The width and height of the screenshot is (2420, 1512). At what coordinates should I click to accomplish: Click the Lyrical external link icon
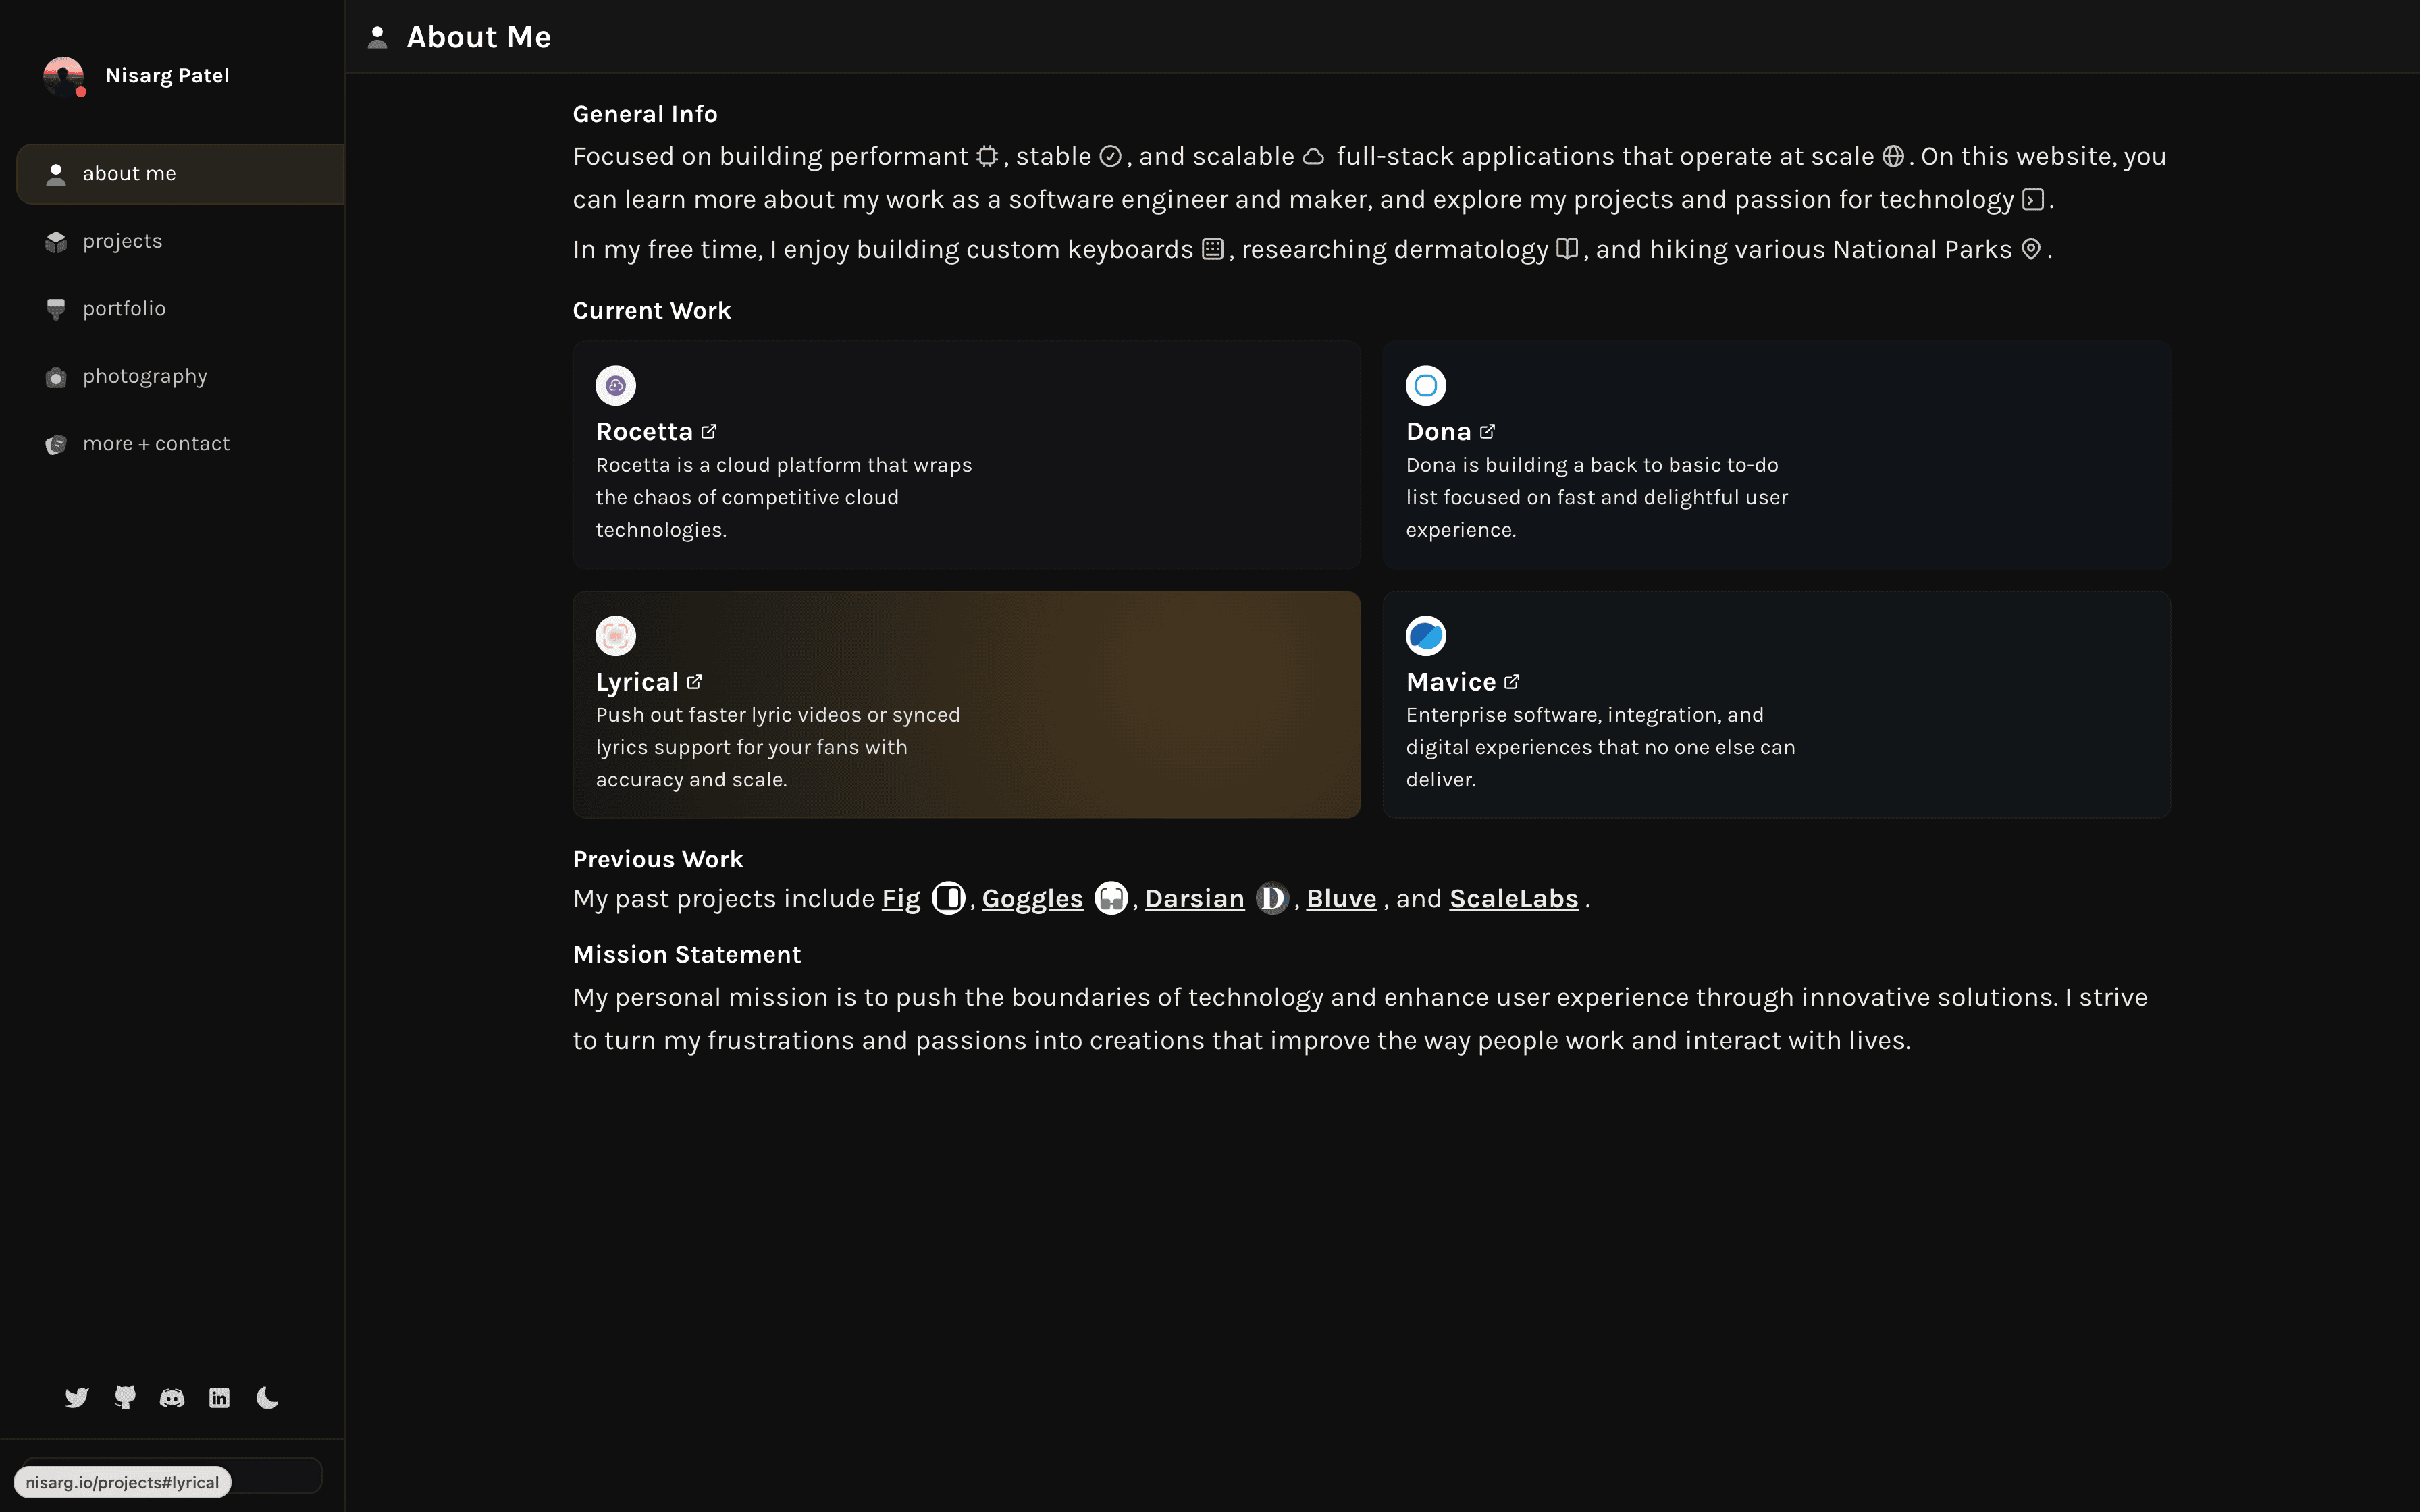click(x=695, y=682)
